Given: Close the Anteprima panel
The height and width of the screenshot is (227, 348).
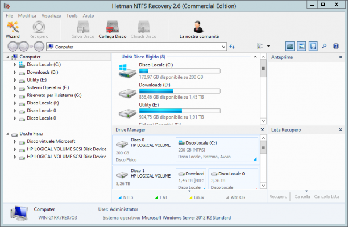Looking at the screenshot, I should [341, 57].
